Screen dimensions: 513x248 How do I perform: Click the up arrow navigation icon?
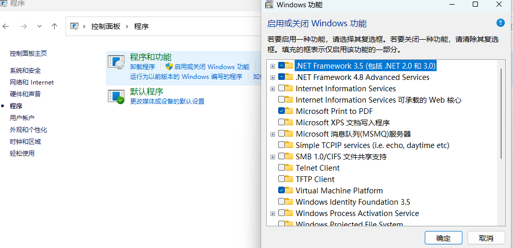54,26
